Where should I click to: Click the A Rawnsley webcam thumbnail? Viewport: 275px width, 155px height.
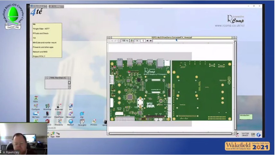24,139
